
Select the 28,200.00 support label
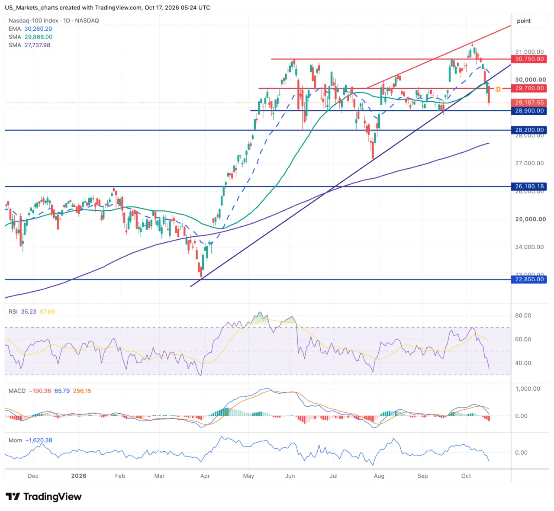pos(529,130)
